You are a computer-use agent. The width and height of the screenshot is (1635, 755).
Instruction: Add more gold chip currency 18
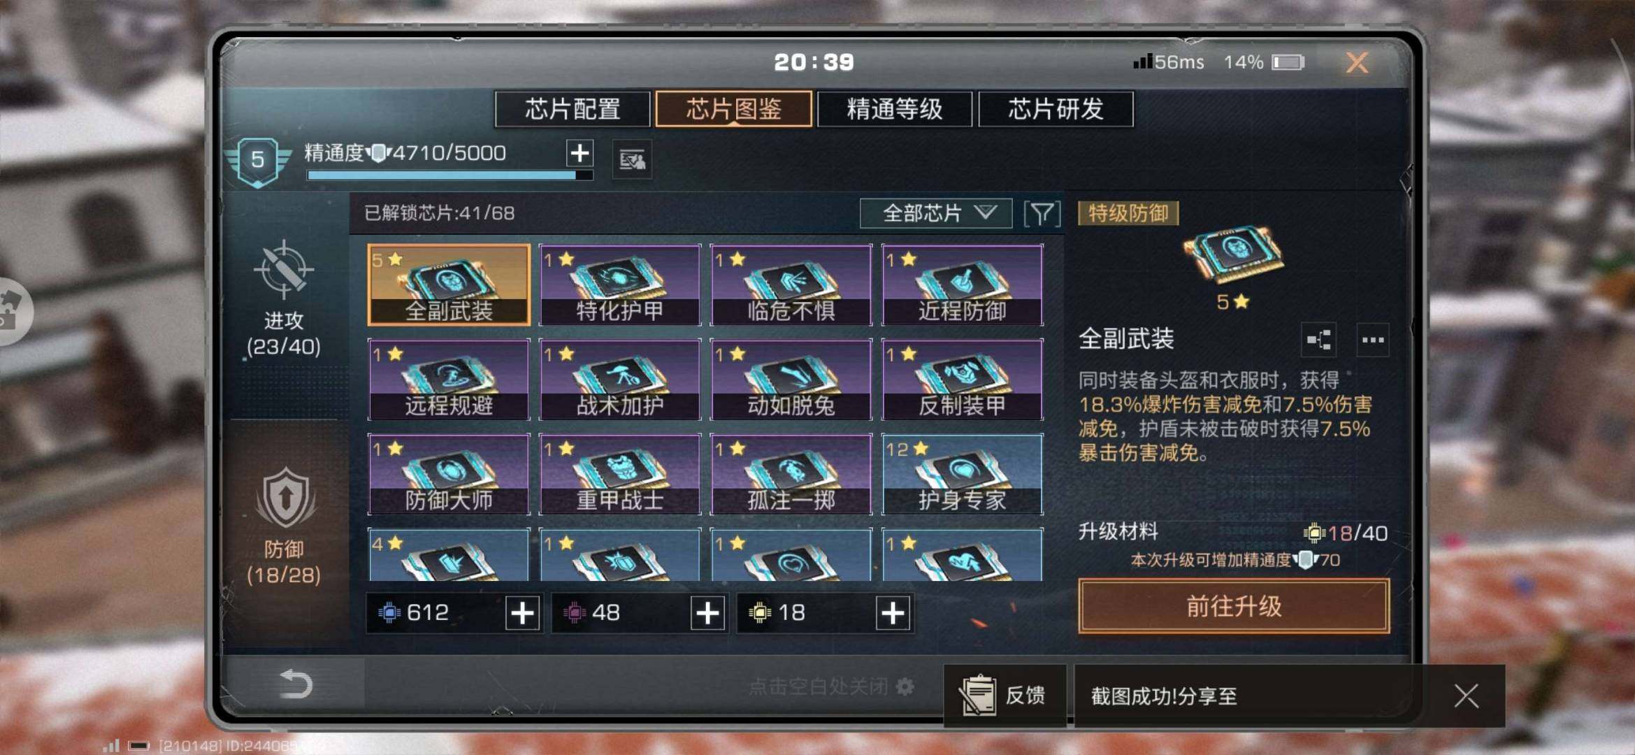click(893, 613)
